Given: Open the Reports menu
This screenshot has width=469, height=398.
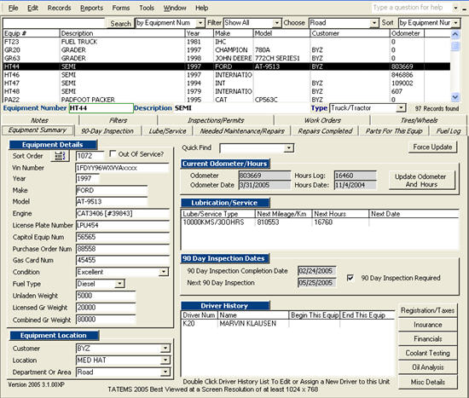Looking at the screenshot, I should [x=91, y=8].
